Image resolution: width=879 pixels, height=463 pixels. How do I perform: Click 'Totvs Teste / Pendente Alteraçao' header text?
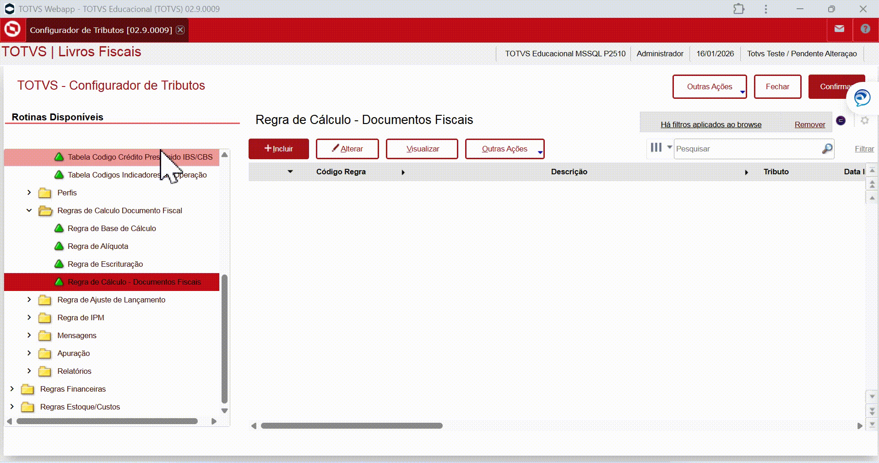[802, 54]
